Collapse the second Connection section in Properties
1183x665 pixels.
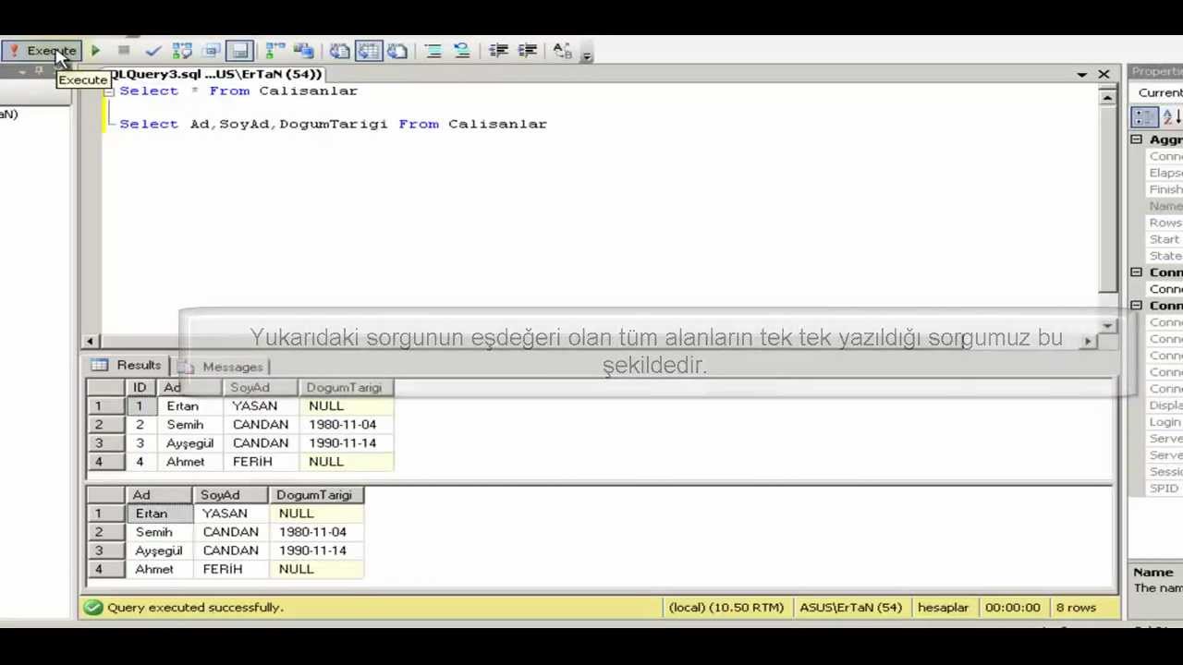tap(1137, 306)
